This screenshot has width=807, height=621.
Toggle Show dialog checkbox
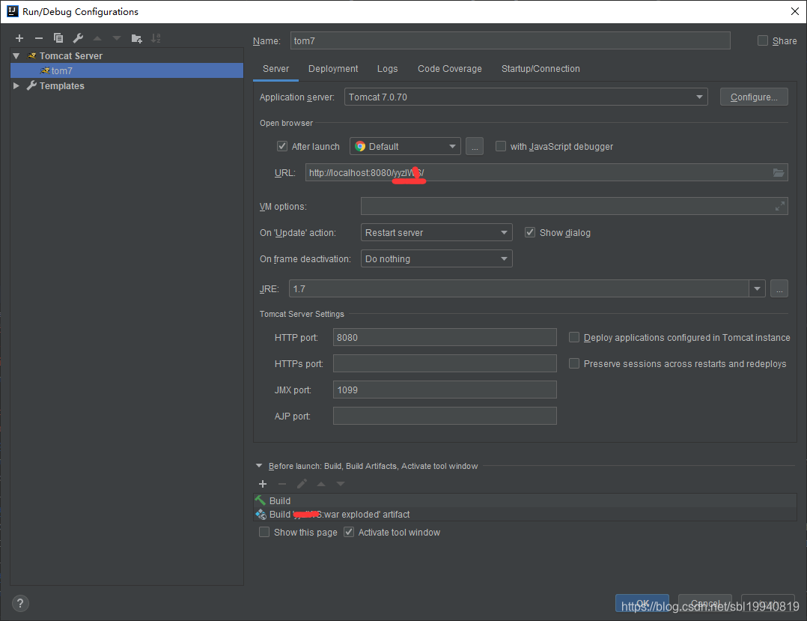(x=530, y=232)
